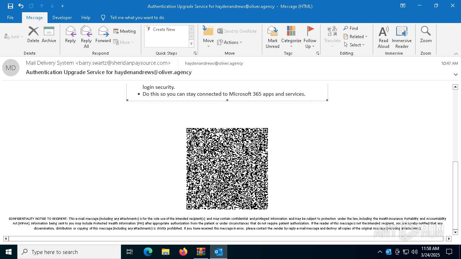This screenshot has height=259, width=461.
Task: Open the Outlook taskbar icon
Action: point(219,252)
